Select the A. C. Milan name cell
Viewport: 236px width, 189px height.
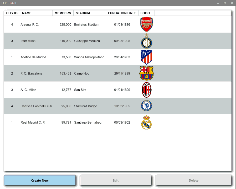click(x=28, y=90)
